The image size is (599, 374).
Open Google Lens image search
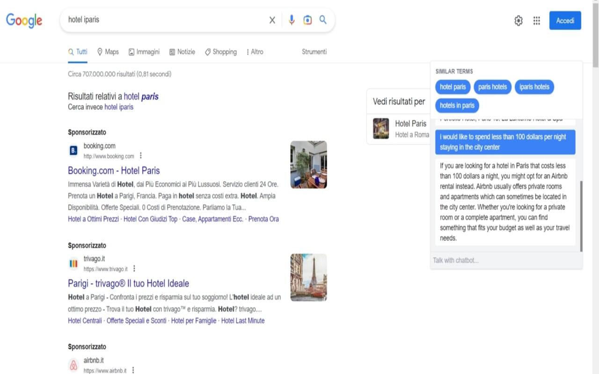click(x=307, y=20)
